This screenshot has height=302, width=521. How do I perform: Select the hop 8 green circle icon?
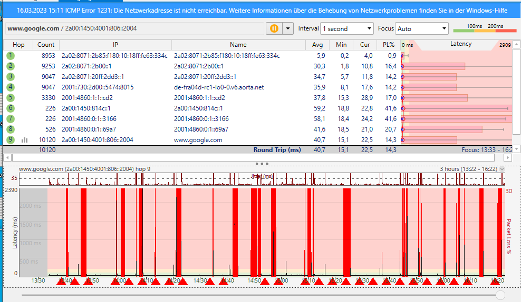(11, 129)
